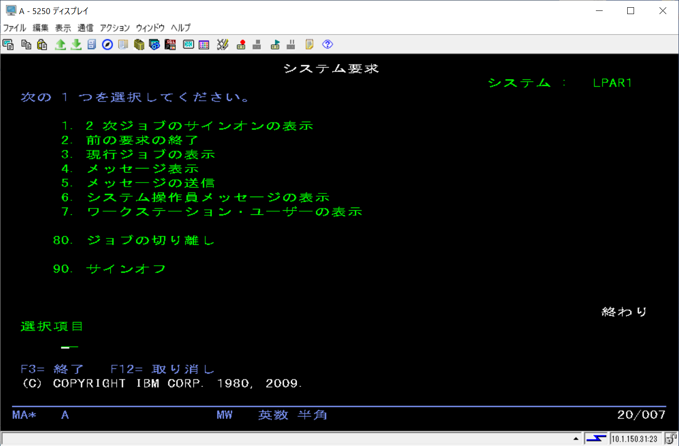The width and height of the screenshot is (679, 446).
Task: Click option 2 前の要求の終了
Action: click(x=130, y=140)
